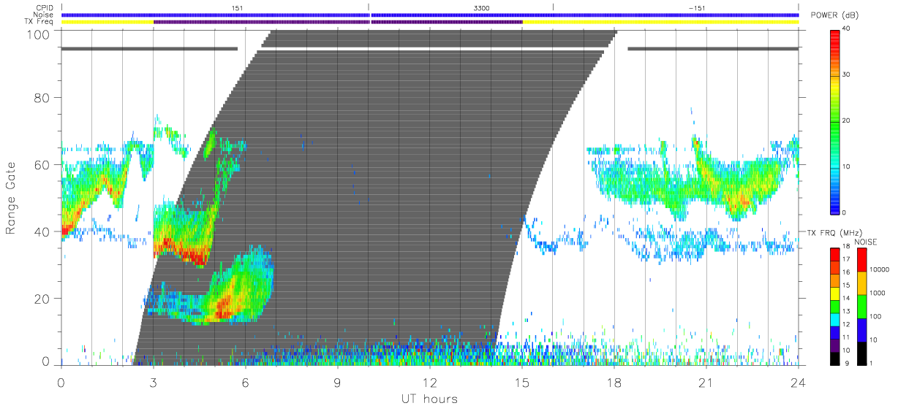Click the TX Freq row label
898x414 pixels.
click(x=40, y=22)
